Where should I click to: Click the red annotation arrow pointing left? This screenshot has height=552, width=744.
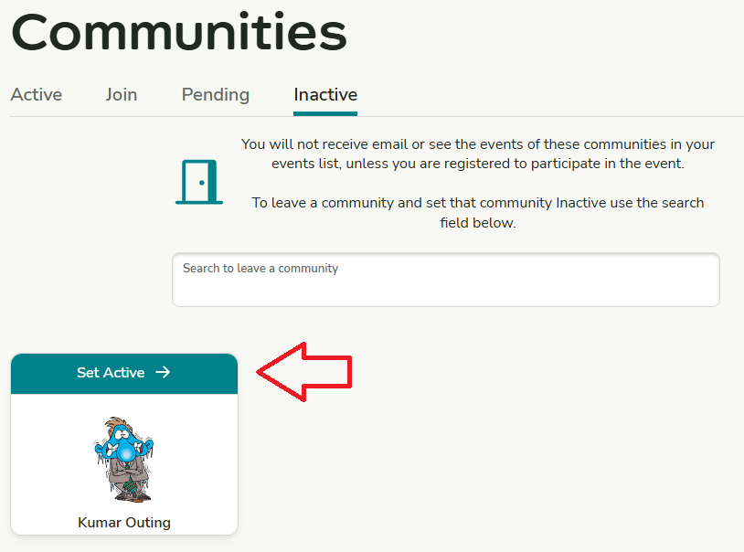click(x=304, y=371)
